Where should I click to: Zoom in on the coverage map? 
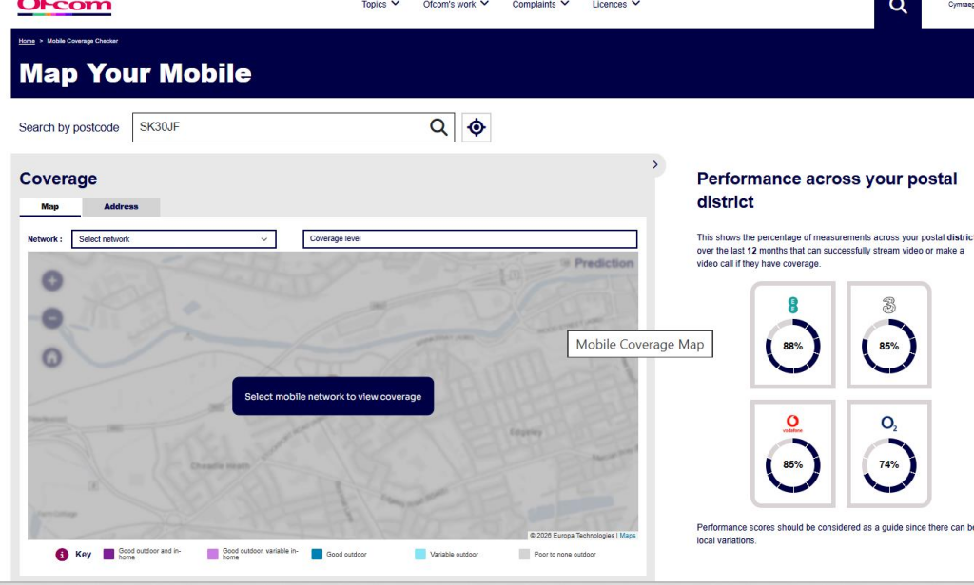[x=52, y=280]
